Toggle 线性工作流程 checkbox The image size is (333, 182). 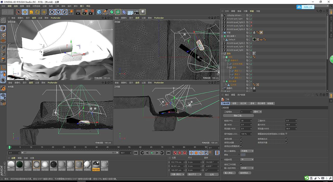(241, 165)
